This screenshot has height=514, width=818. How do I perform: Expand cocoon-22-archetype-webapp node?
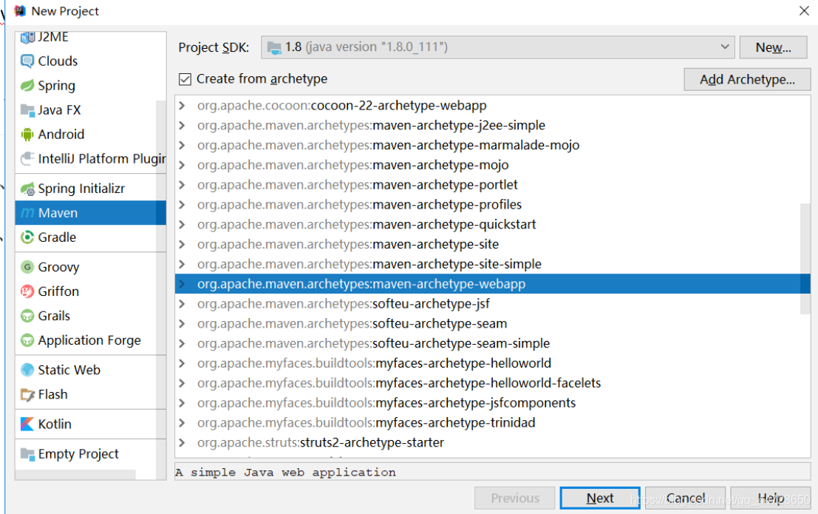[x=182, y=106]
